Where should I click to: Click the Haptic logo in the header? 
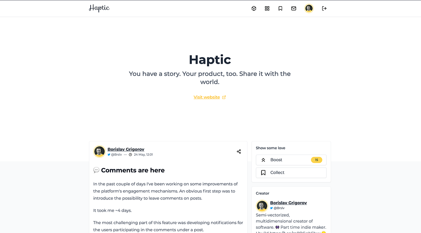click(99, 8)
